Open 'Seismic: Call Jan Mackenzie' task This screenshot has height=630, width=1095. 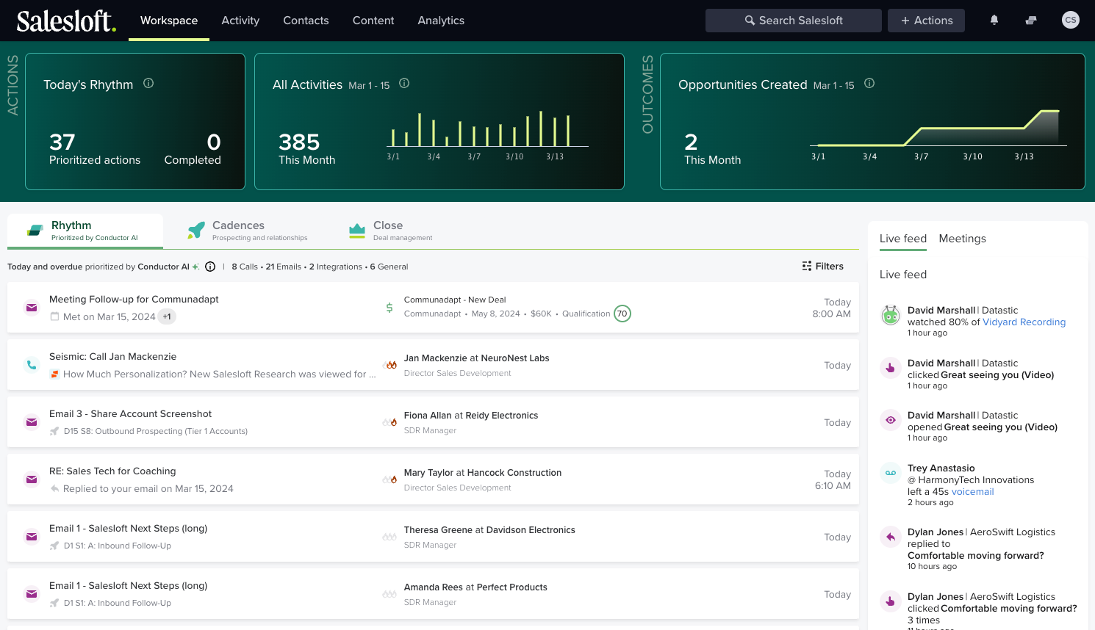click(x=112, y=357)
